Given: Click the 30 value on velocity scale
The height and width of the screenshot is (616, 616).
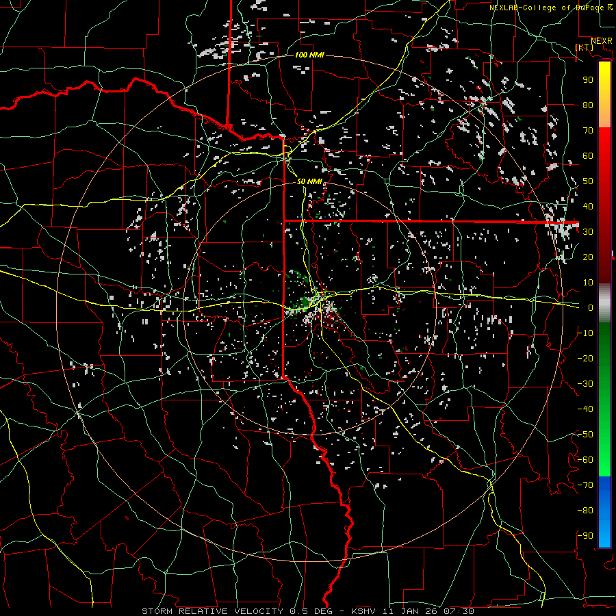Looking at the screenshot, I should pos(588,232).
